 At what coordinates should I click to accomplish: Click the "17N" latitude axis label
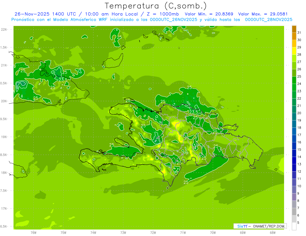click(x=4, y=209)
